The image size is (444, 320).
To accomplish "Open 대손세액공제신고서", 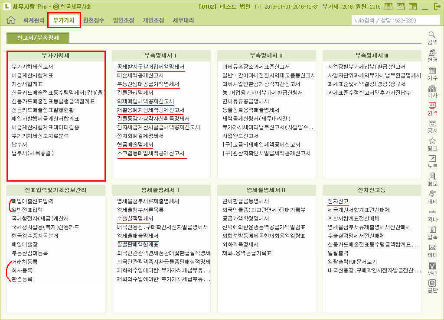I will (140, 75).
